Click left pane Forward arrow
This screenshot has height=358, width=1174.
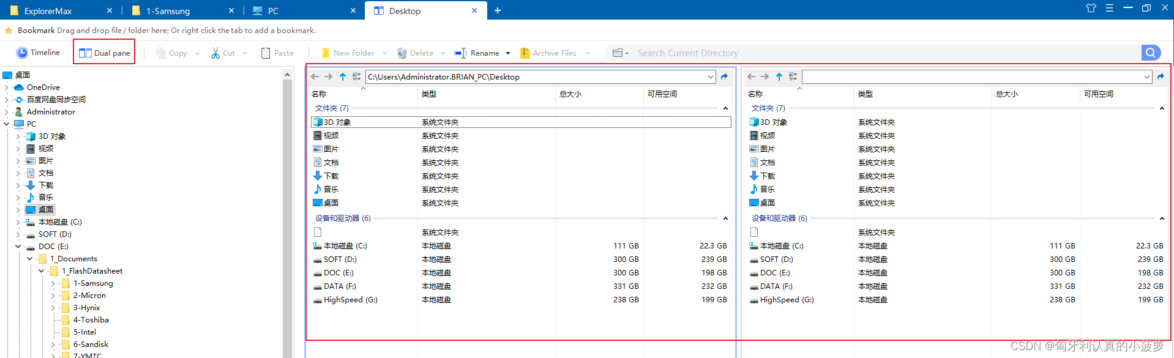(x=328, y=76)
